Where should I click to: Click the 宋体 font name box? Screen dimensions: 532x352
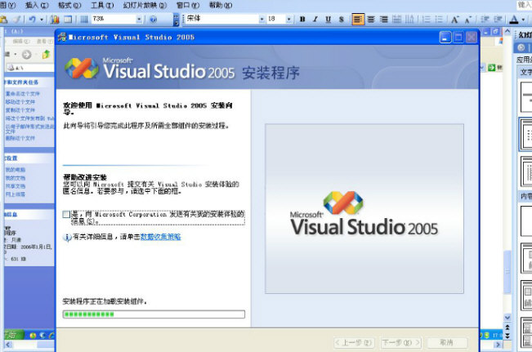coord(222,19)
